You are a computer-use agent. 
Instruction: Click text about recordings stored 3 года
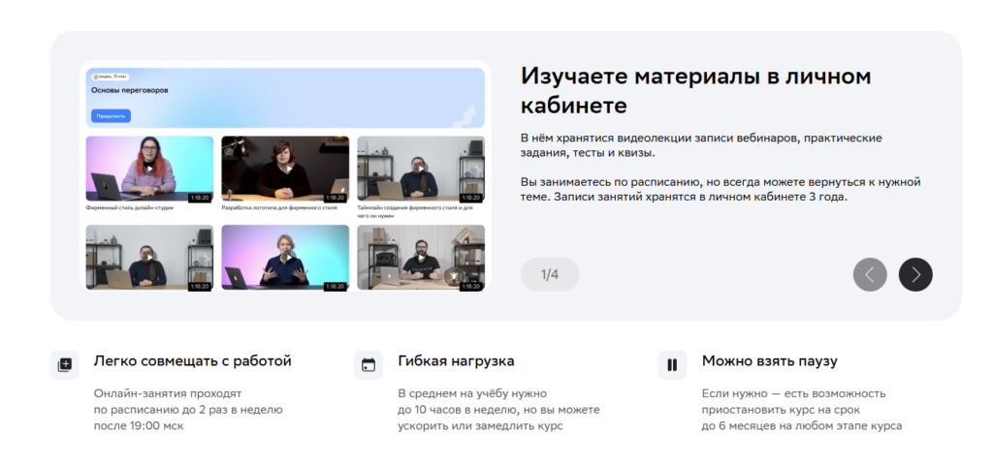(x=721, y=189)
